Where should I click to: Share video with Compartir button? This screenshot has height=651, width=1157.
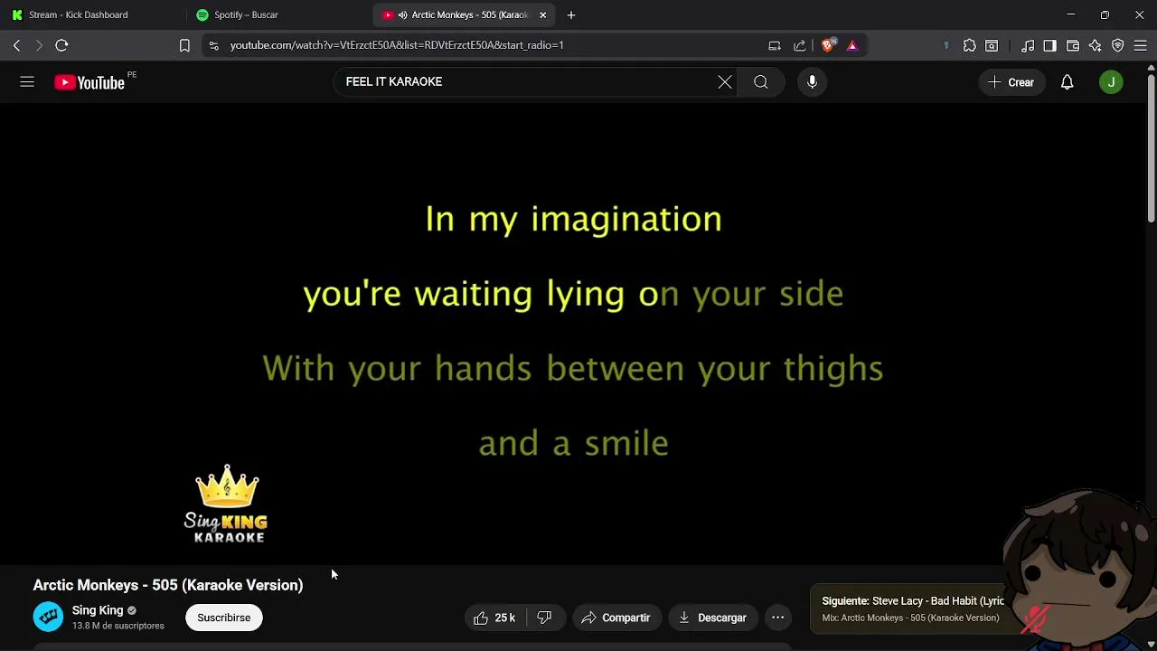point(616,618)
